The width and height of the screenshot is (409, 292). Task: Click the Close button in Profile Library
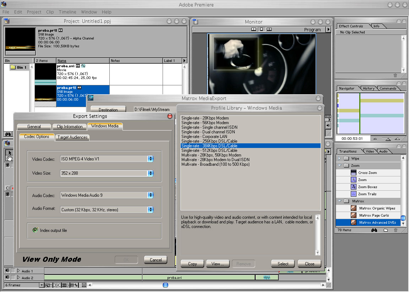pos(310,264)
